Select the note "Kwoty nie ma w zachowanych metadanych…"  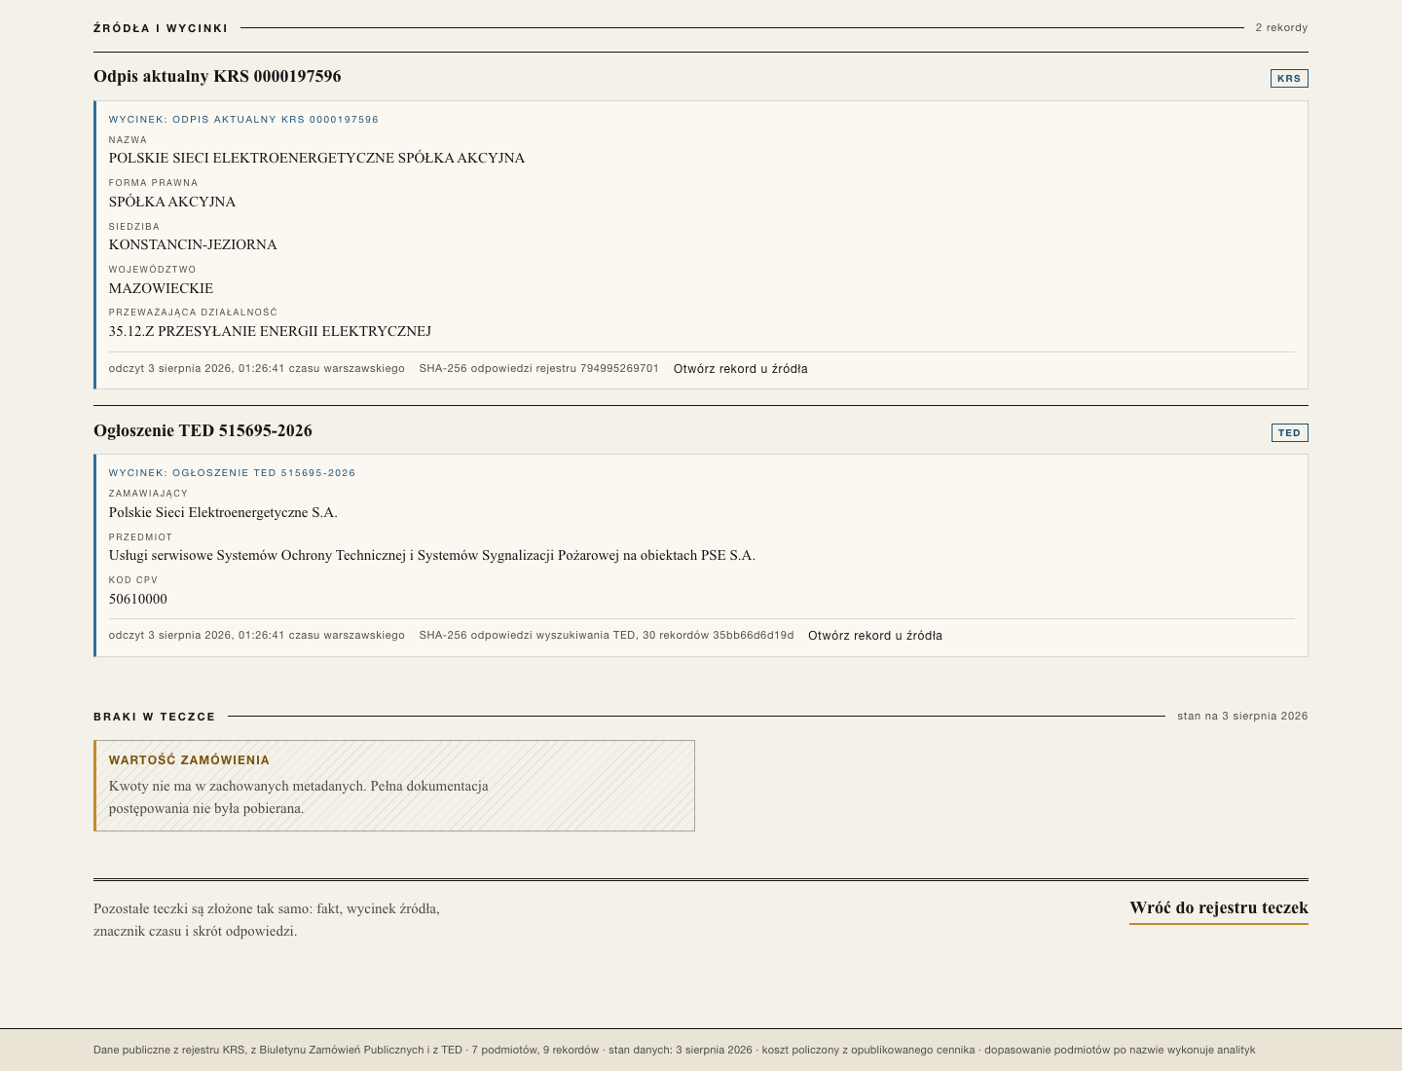coord(299,797)
